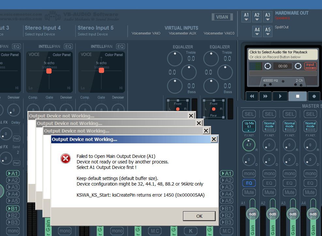This screenshot has width=322, height=236.
Task: Click the red Intellipan handle of Stereo Input 5
Action: point(101,70)
